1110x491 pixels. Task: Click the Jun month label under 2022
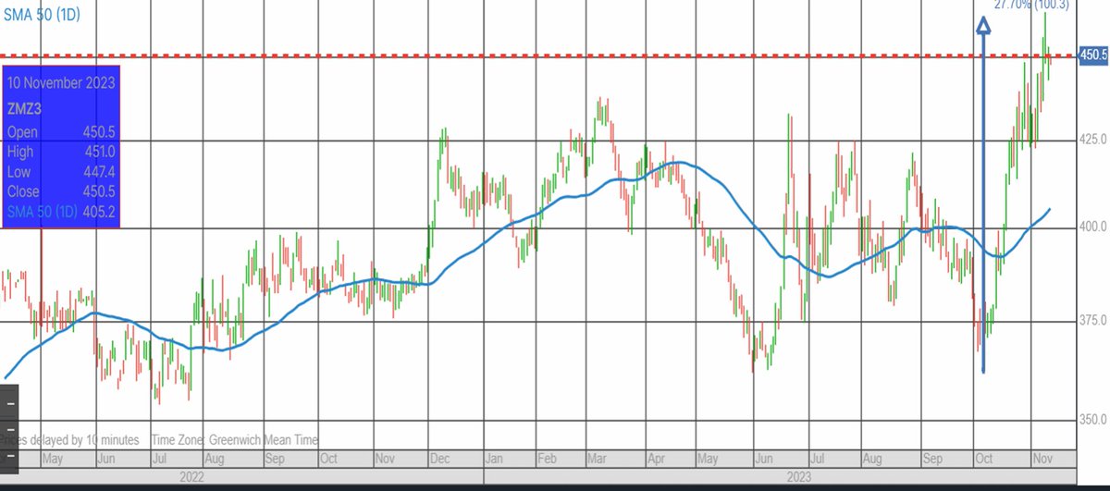pos(107,459)
